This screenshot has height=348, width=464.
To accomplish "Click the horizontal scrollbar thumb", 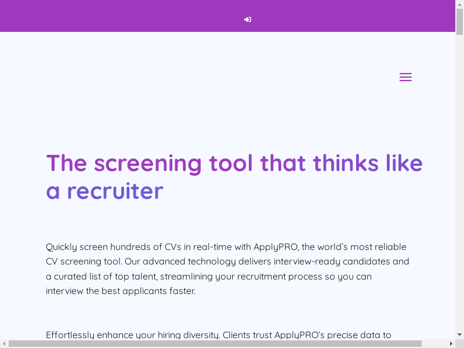I will coord(215,343).
